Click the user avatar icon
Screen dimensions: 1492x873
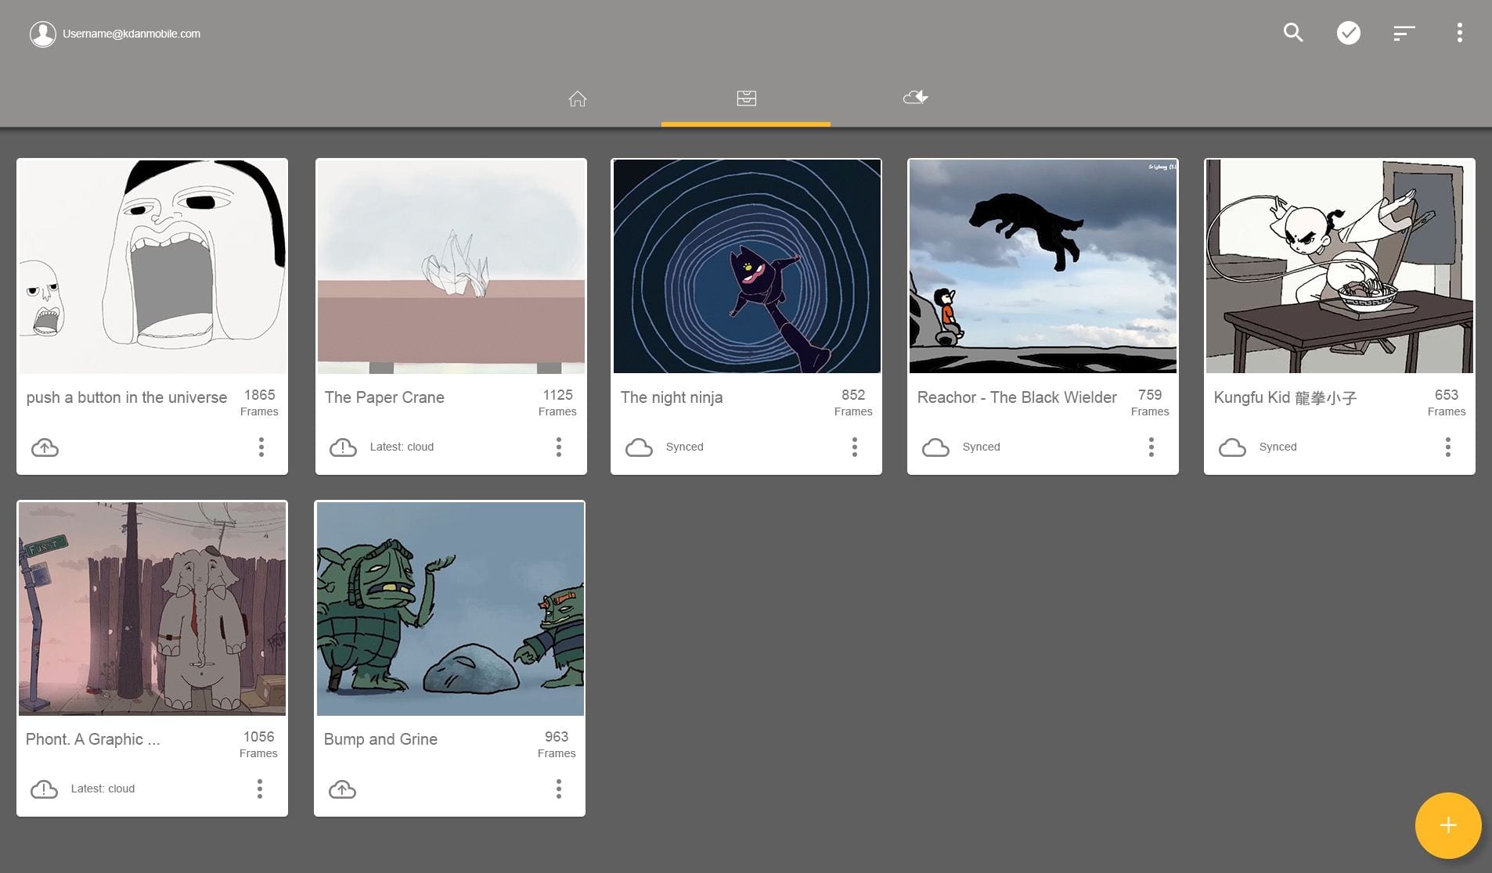pyautogui.click(x=43, y=34)
